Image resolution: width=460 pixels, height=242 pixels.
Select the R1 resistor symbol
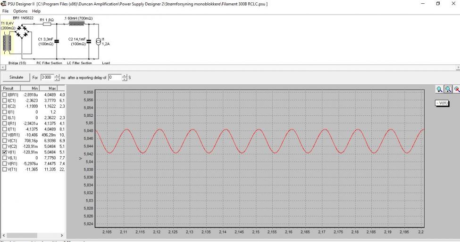(47, 24)
